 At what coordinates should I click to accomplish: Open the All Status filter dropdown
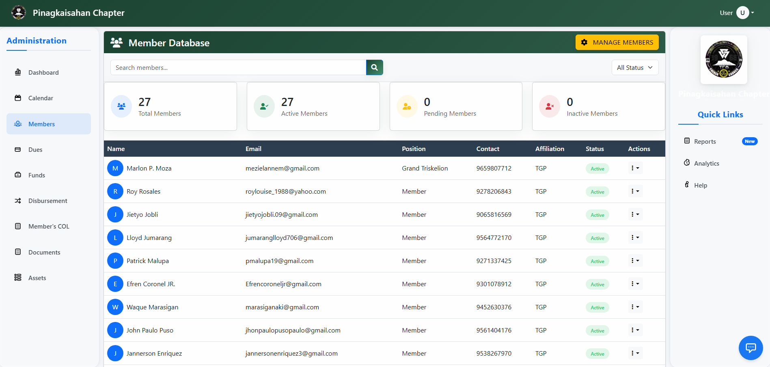635,67
